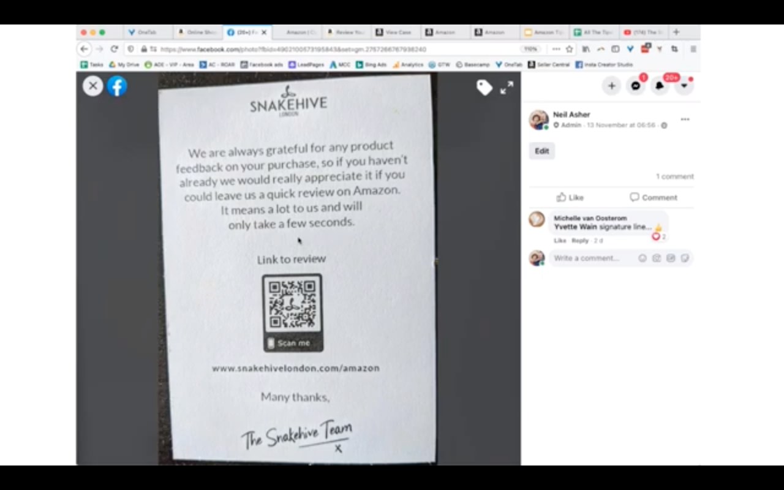Open the post options three-dot menu

pos(685,119)
